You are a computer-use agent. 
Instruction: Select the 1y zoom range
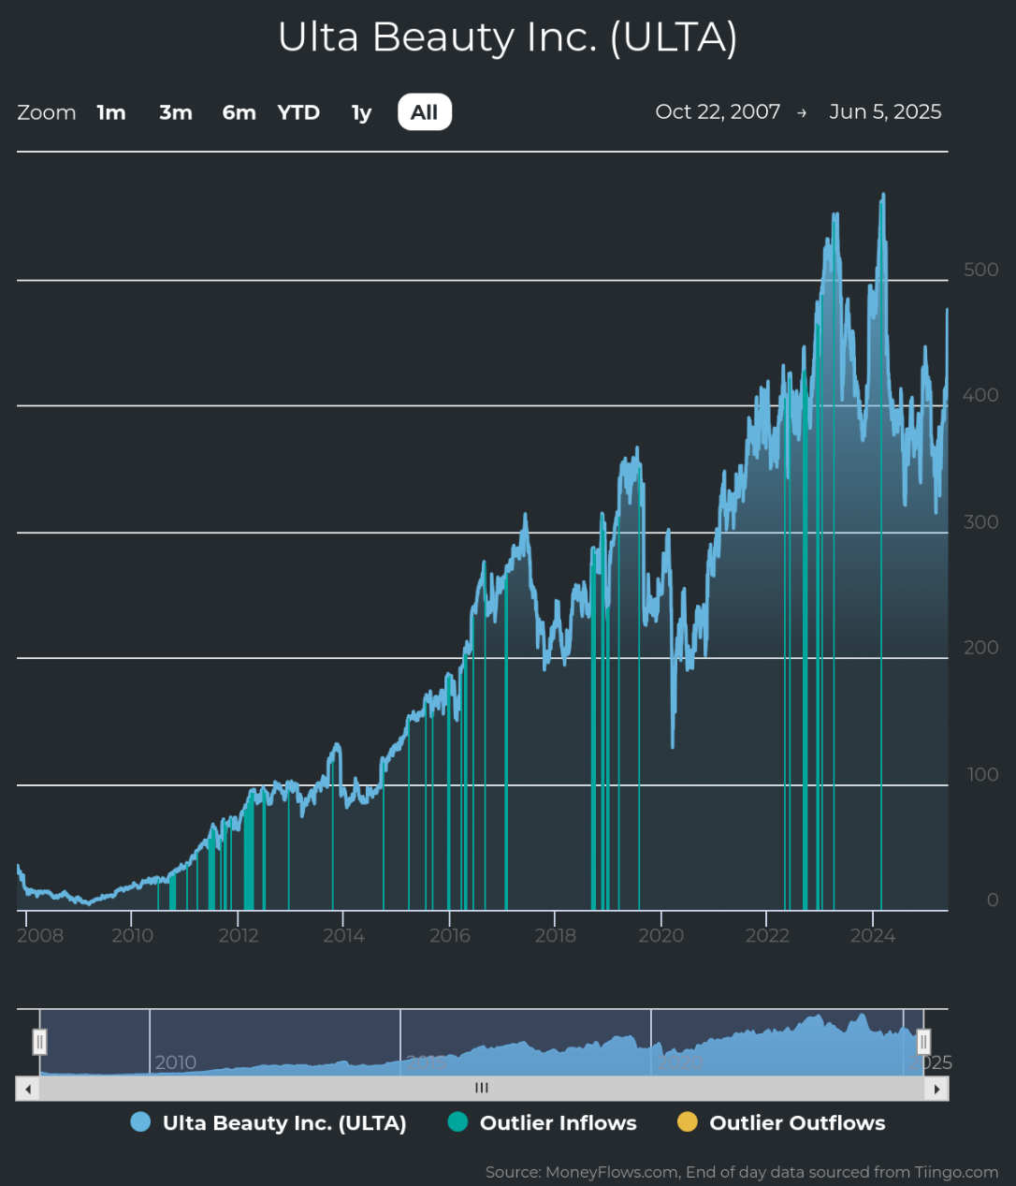[361, 112]
